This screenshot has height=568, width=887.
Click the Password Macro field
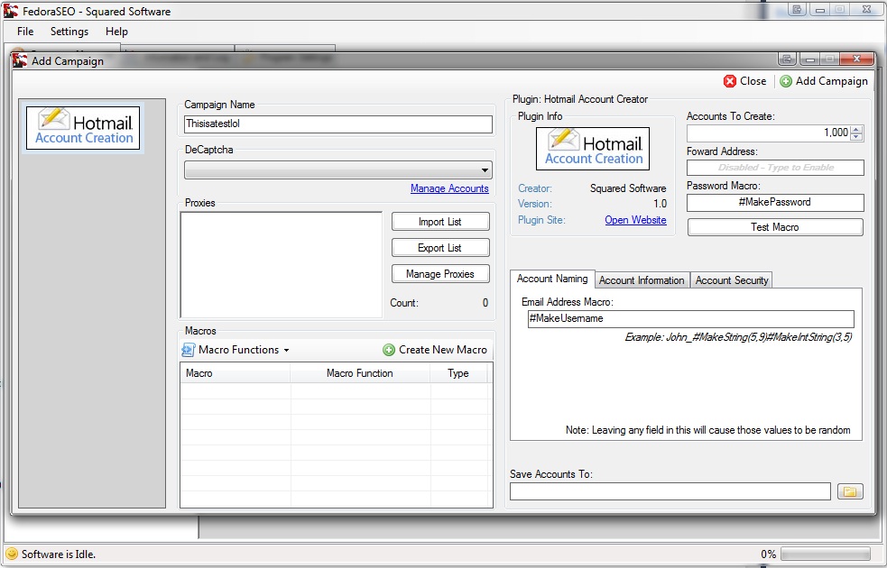775,202
